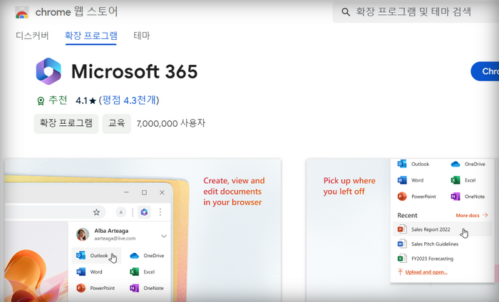Open the 평점 4.3천개 ratings link

[129, 100]
